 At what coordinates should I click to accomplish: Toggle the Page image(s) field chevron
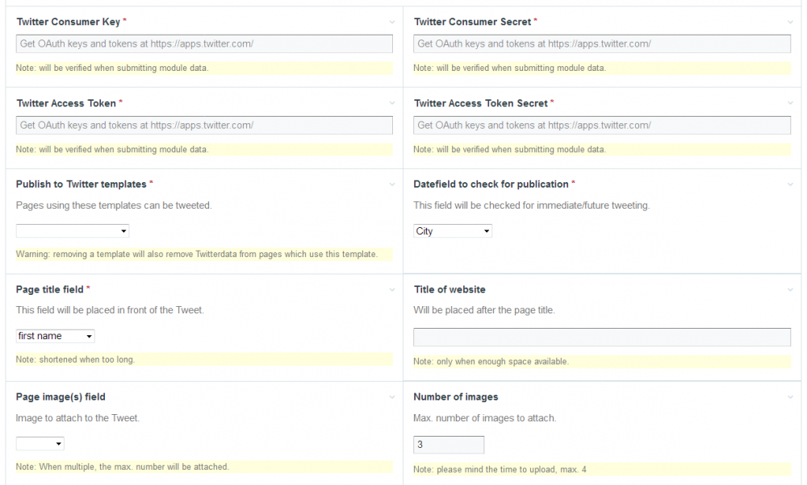(x=392, y=397)
